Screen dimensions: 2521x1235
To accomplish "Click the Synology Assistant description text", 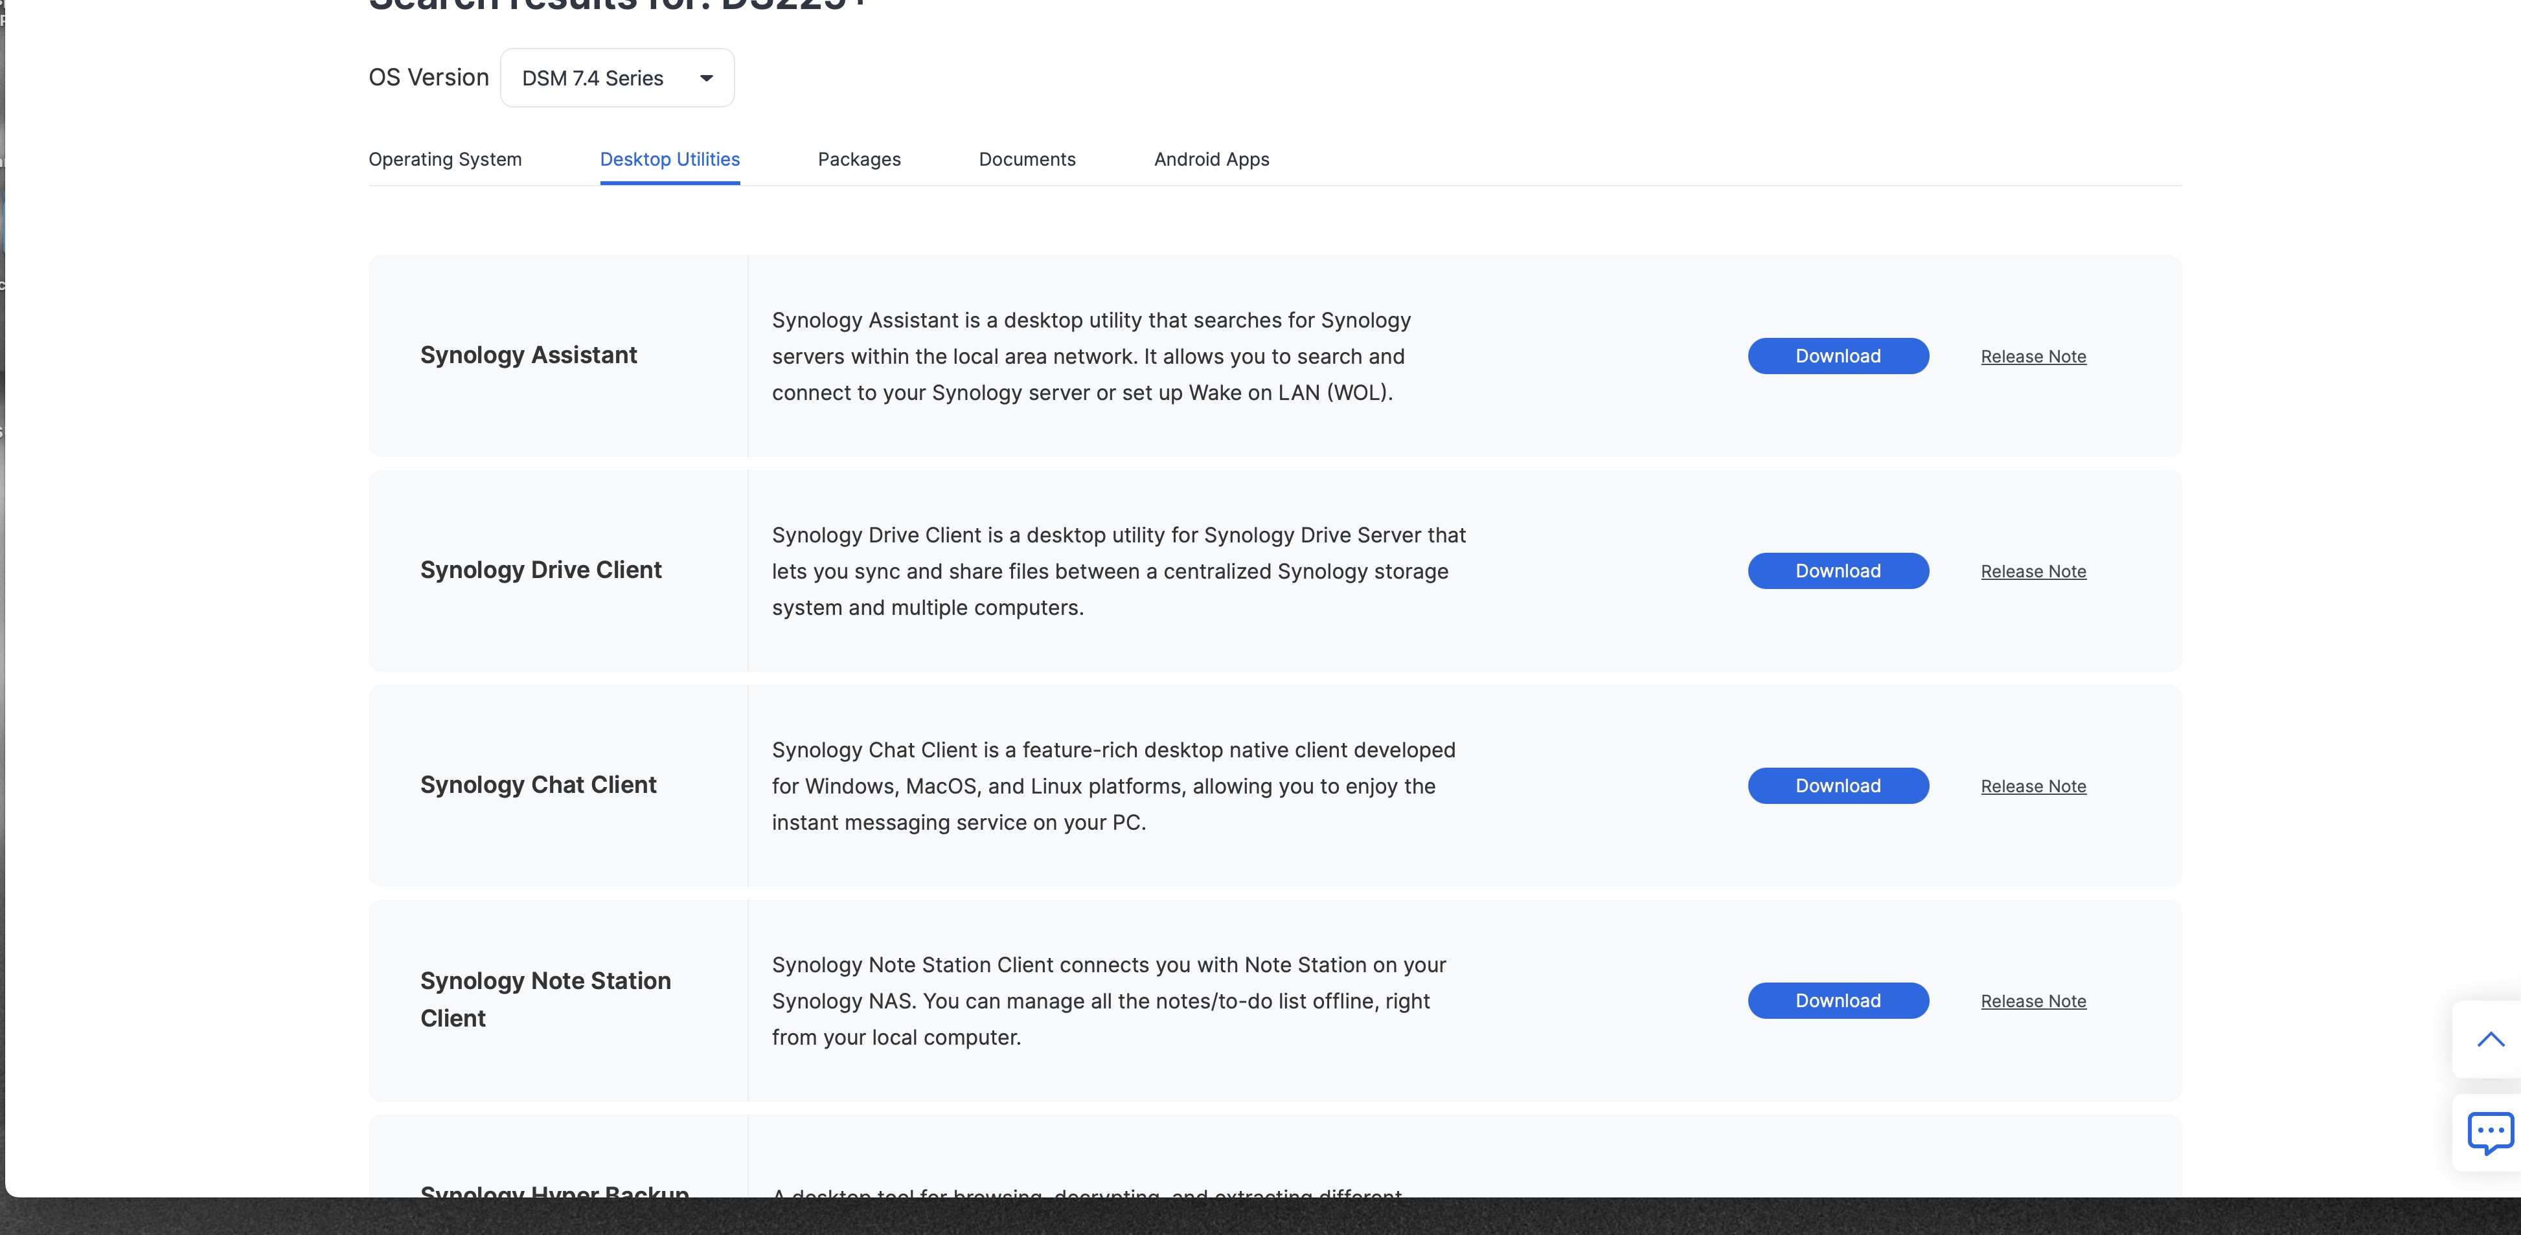I will point(1091,356).
